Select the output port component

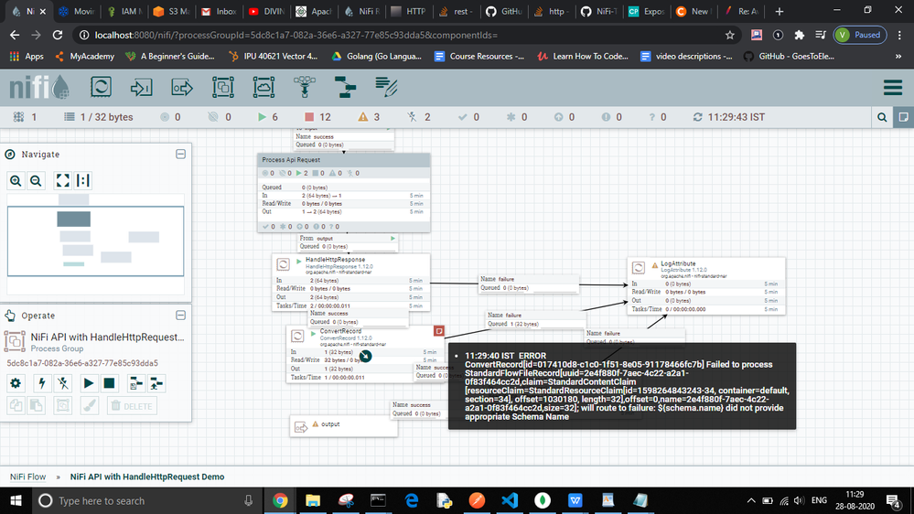coord(344,425)
